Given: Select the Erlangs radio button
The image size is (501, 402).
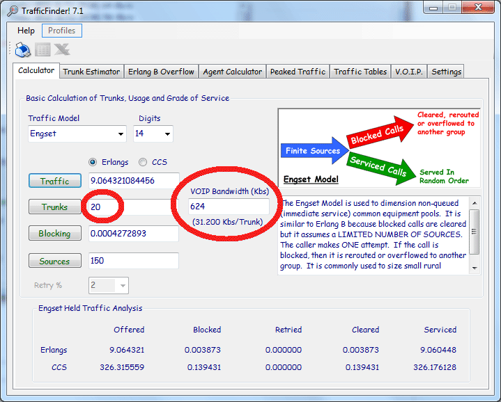Looking at the screenshot, I should pyautogui.click(x=93, y=162).
